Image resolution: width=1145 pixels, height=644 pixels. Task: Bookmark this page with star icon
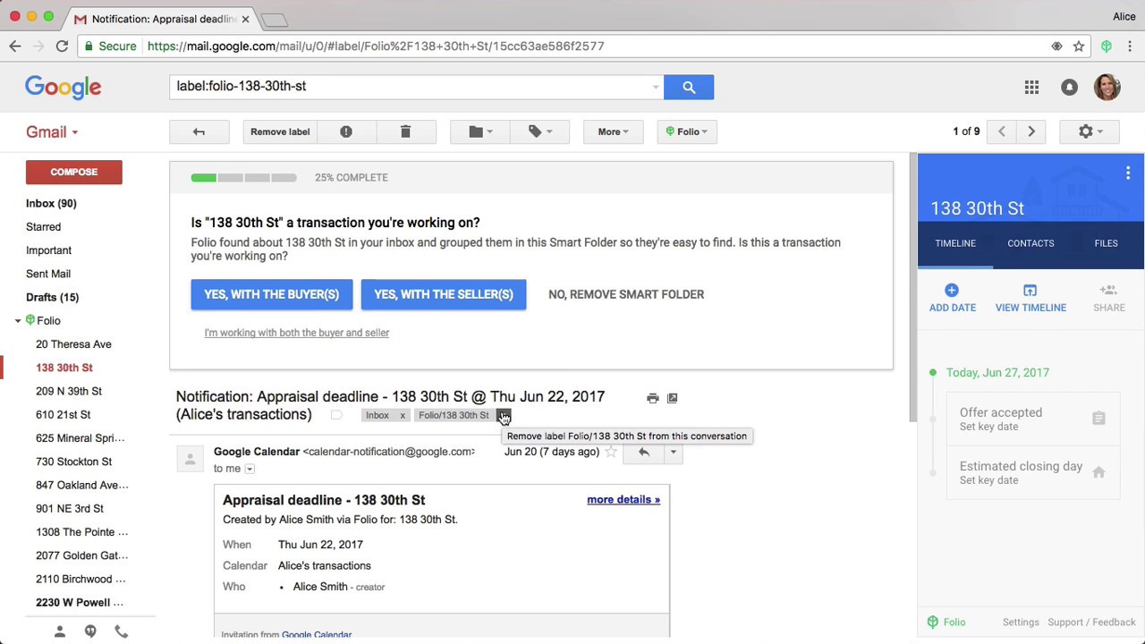[1079, 46]
